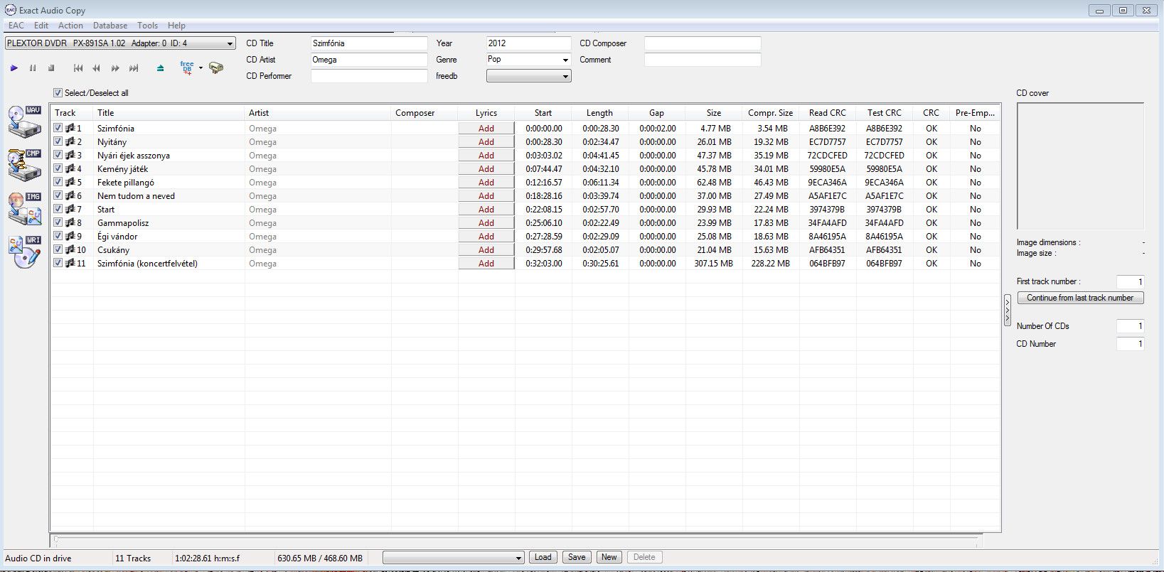Uncheck track 10 Csukány checkbox
Viewport: 1164px width, 572px height.
[x=58, y=250]
